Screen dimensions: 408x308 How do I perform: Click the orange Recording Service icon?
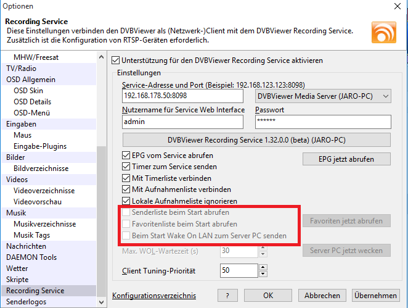coord(384,32)
